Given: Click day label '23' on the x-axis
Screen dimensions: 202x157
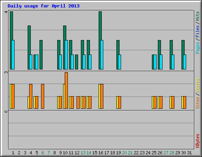Looking at the screenshot, I should pos(142,153).
